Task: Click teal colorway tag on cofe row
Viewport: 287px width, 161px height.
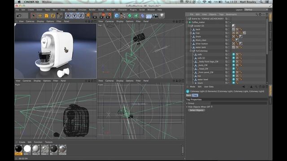Action: pyautogui.click(x=234, y=55)
